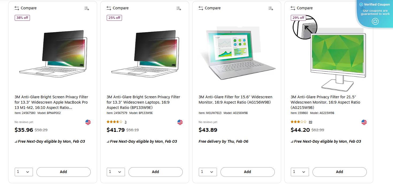Click the Compare arrows icon on the MacBook Pro filter
Image resolution: width=393 pixels, height=184 pixels.
pos(16,8)
